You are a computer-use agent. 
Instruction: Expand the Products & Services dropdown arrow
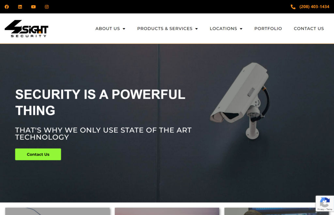(x=196, y=29)
